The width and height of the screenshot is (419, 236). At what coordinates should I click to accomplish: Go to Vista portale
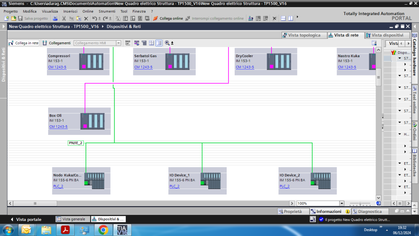click(x=26, y=219)
